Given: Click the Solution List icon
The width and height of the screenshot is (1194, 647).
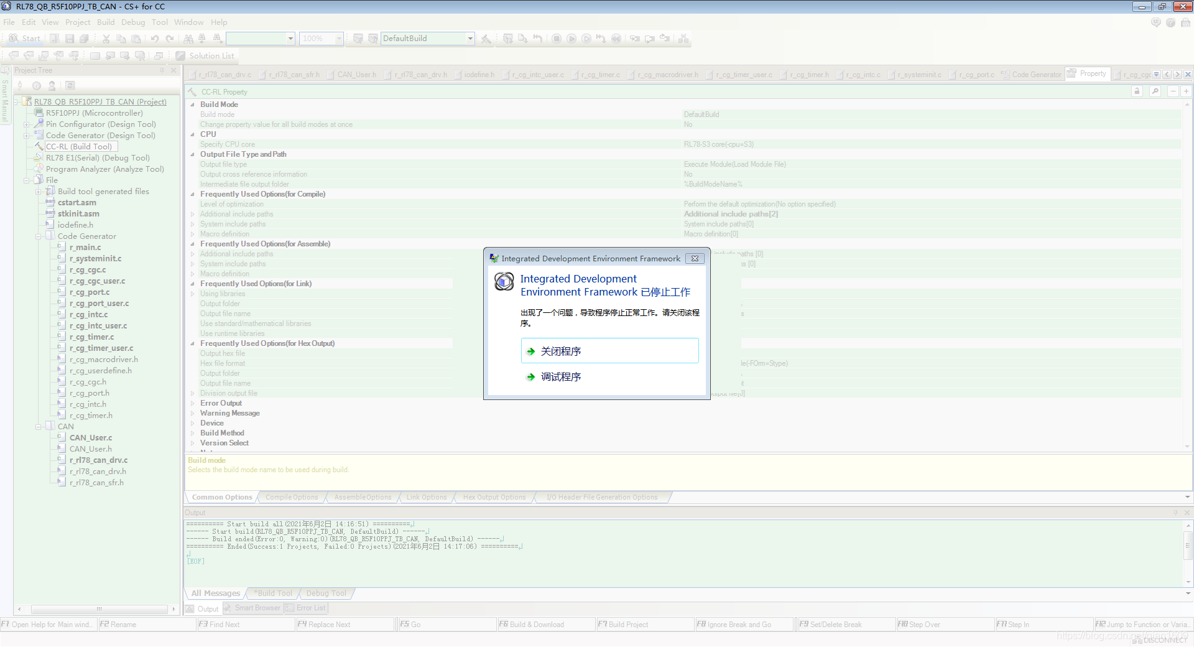Looking at the screenshot, I should [180, 56].
